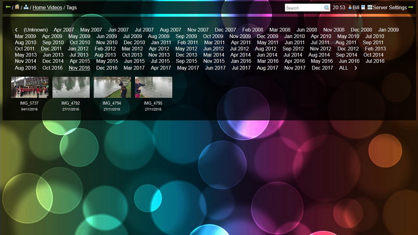418x235 pixels.
Task: Choose the Oct 2016 tag
Action: (x=52, y=68)
